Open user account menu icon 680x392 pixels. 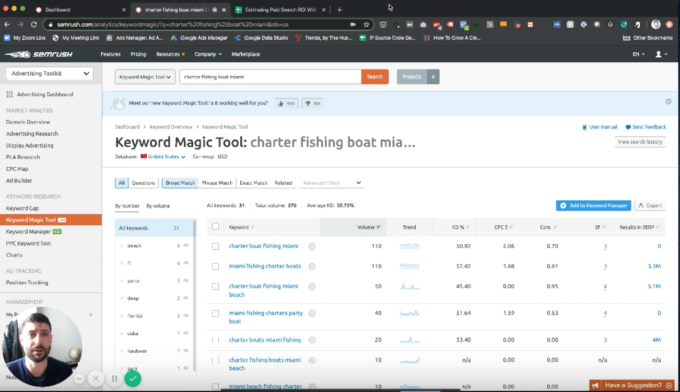pyautogui.click(x=661, y=54)
